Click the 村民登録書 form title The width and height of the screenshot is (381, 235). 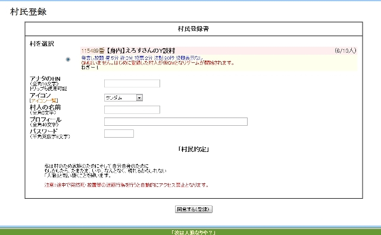(193, 29)
